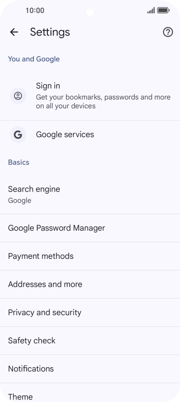Tap the cellular signal strength icon
This screenshot has width=180, height=402.
151,11
